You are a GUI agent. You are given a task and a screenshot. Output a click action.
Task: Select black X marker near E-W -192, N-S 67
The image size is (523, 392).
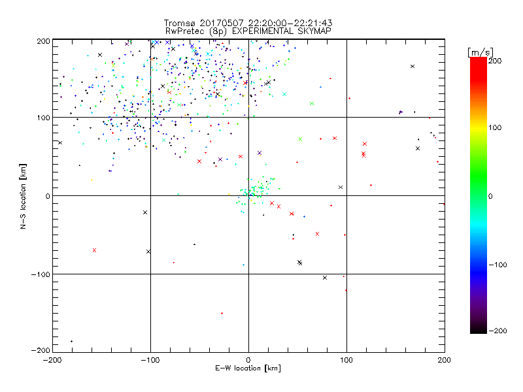coord(60,142)
